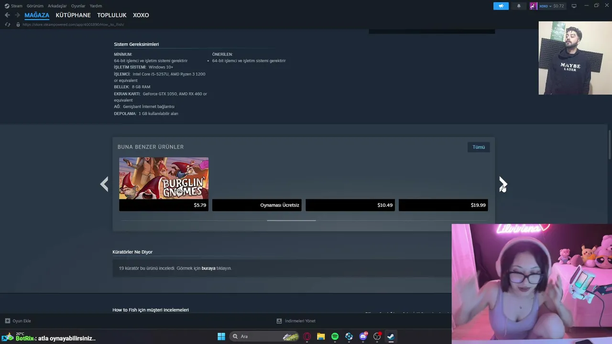Click the download icon beside İndirmeleri Yönet
The width and height of the screenshot is (612, 344).
click(279, 321)
